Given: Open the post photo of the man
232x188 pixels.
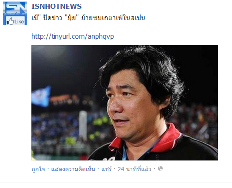Looking at the screenshot, I should (125, 103).
